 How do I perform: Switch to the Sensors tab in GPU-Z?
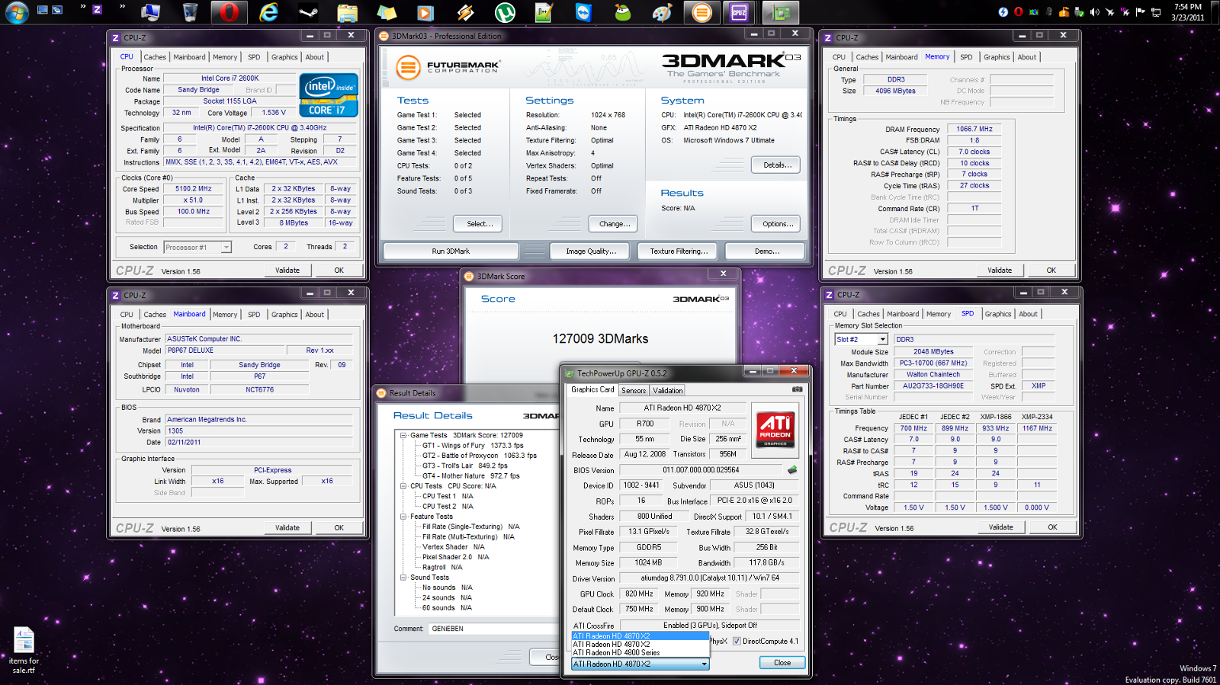point(634,390)
